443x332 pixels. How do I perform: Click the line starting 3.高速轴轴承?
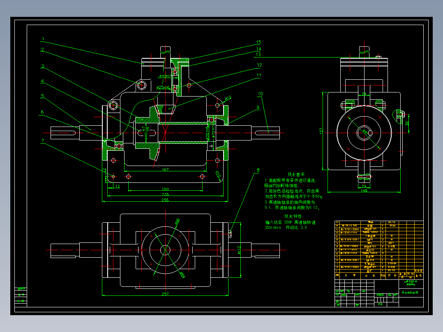click(x=290, y=202)
